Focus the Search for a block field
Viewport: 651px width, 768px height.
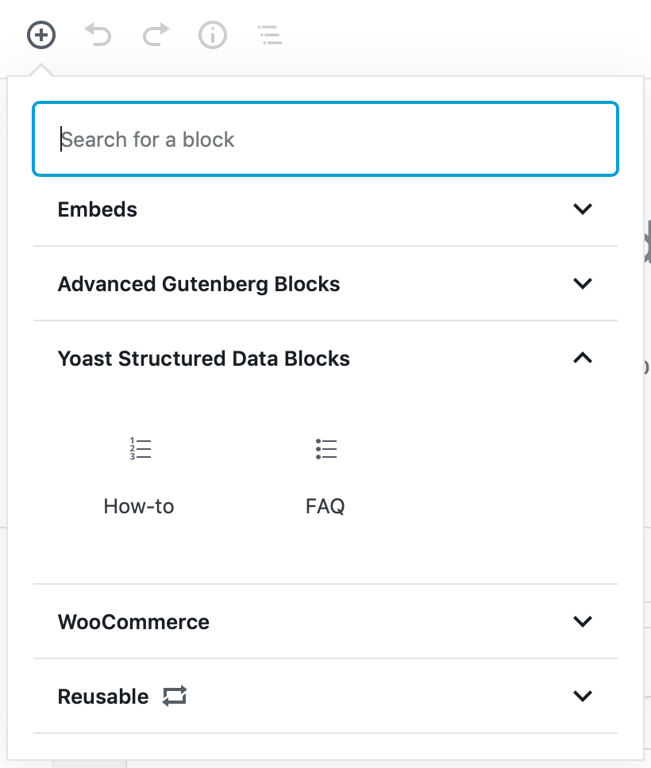coord(325,139)
